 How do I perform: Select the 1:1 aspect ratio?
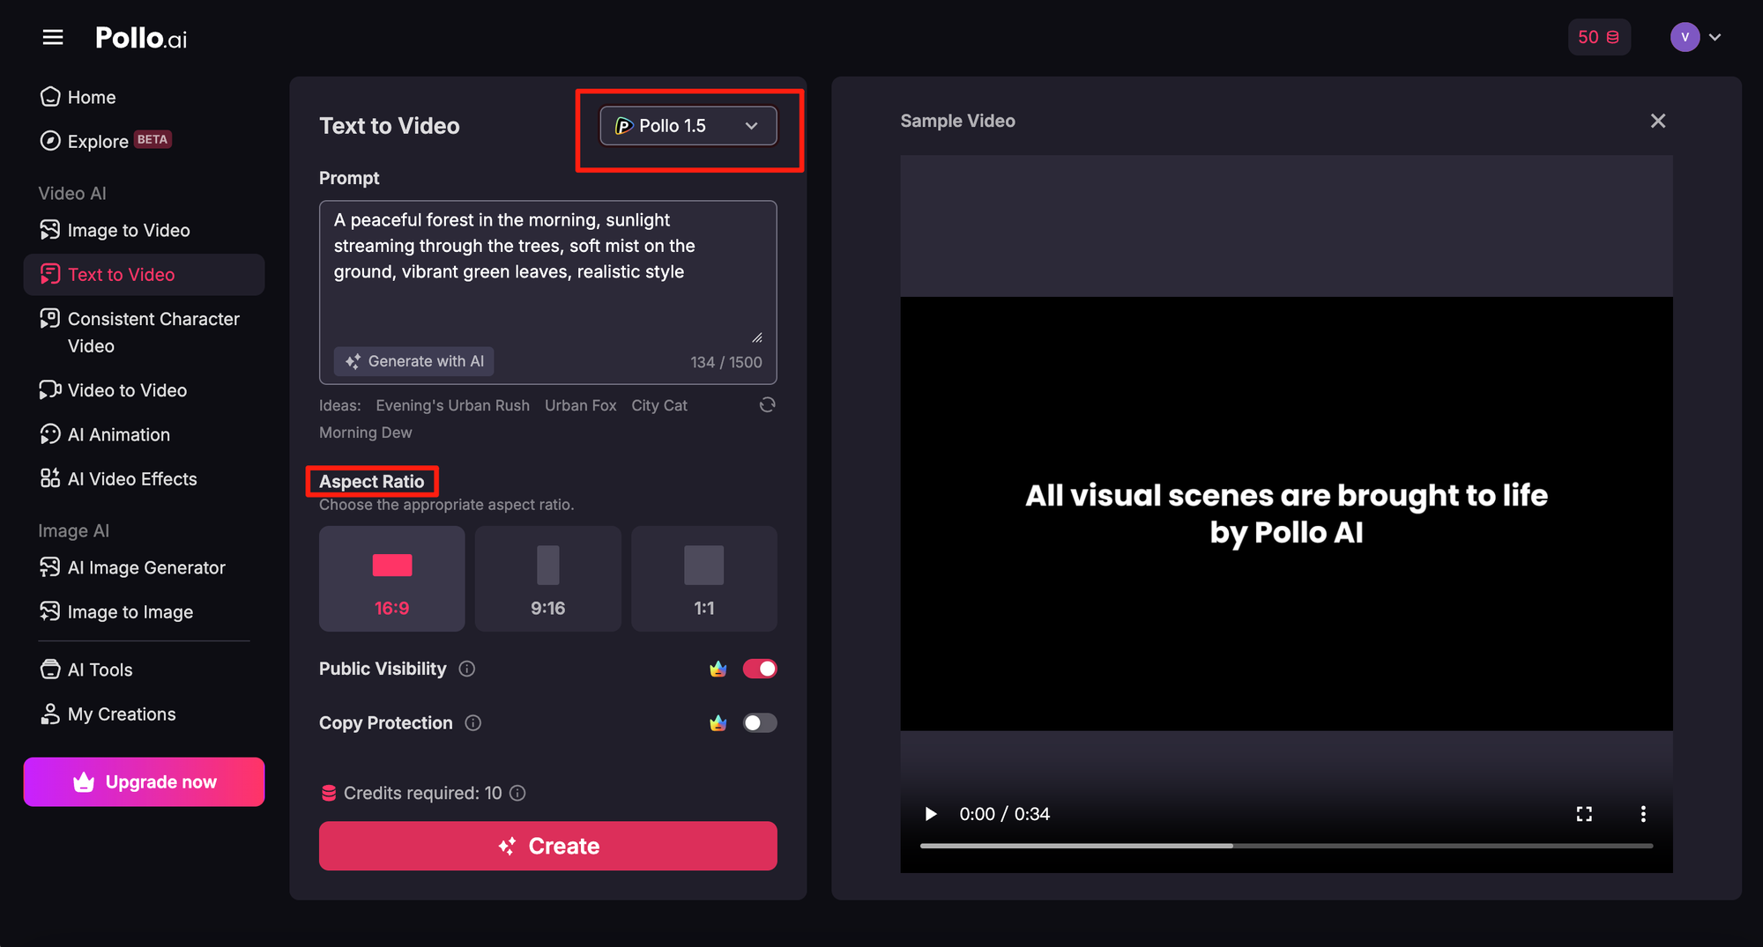[x=704, y=579]
